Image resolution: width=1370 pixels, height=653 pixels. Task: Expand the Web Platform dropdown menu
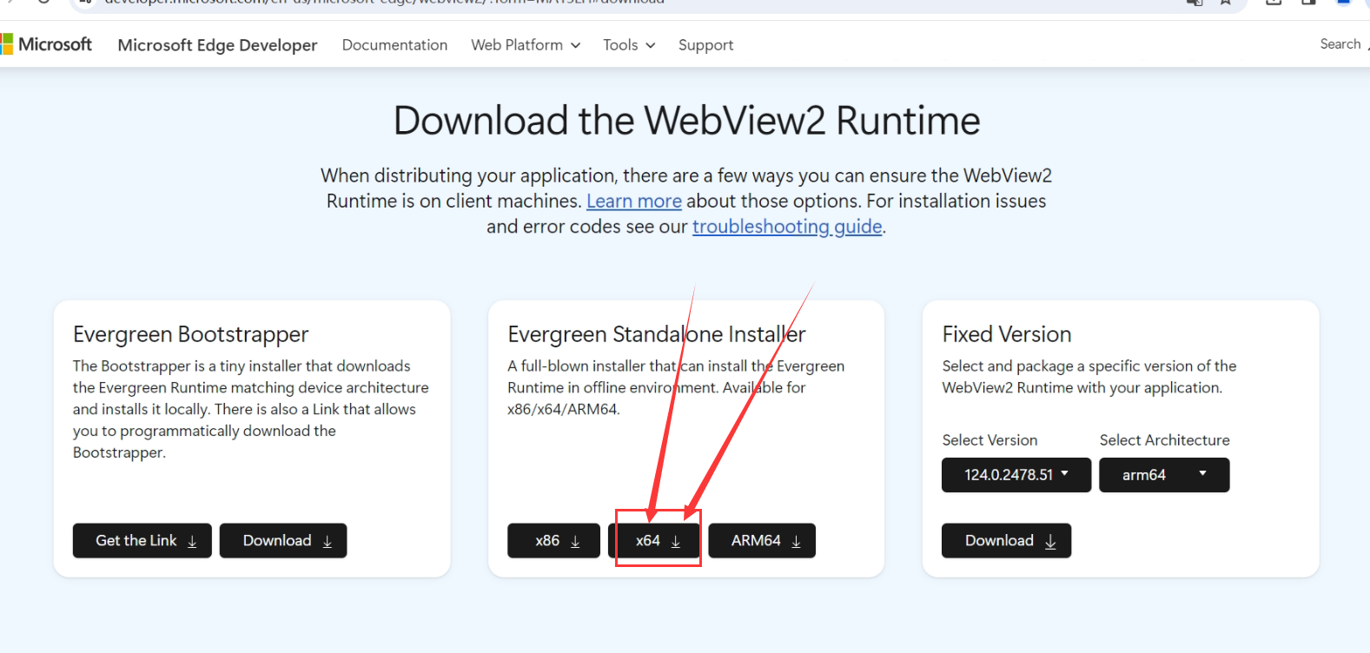point(526,45)
